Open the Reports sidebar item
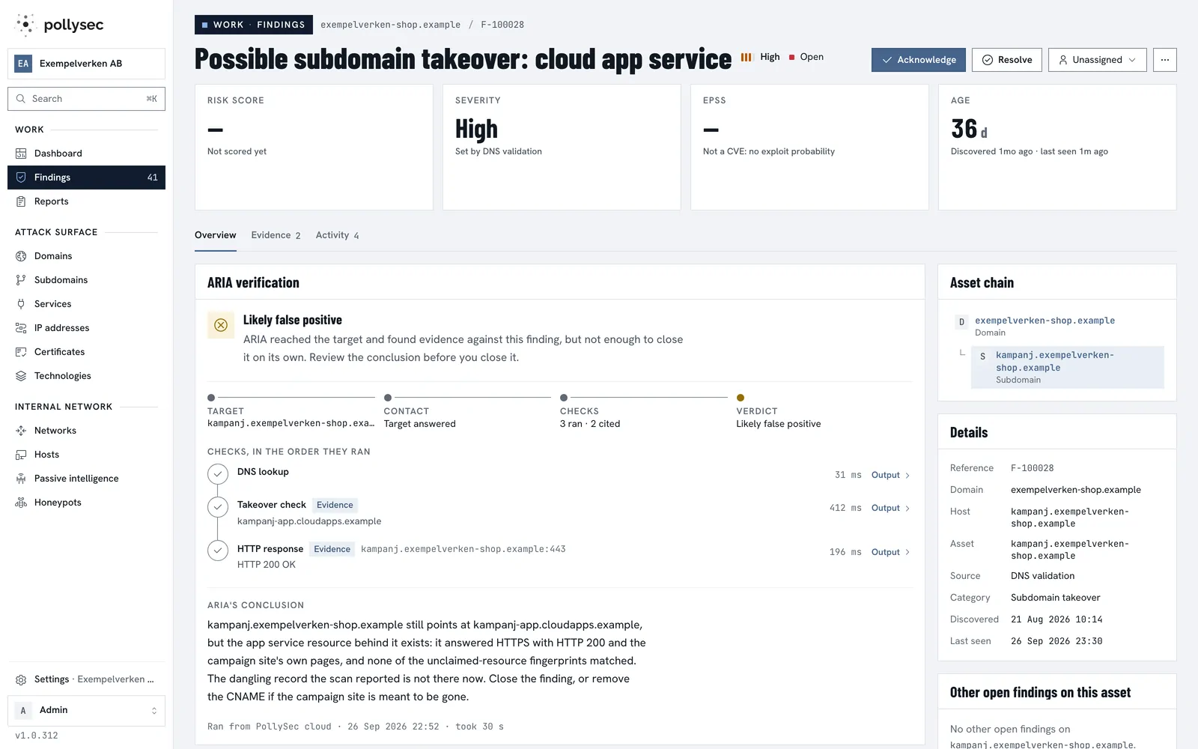This screenshot has height=749, width=1198. pyautogui.click(x=86, y=201)
